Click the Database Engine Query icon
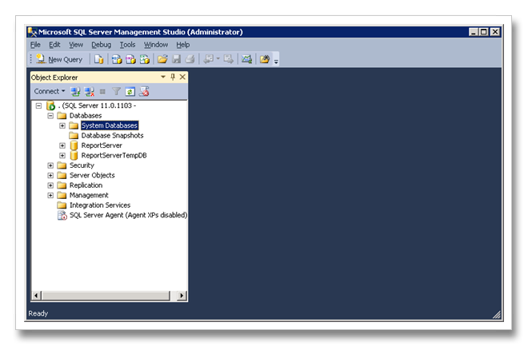This screenshot has height=346, width=528. 98,59
